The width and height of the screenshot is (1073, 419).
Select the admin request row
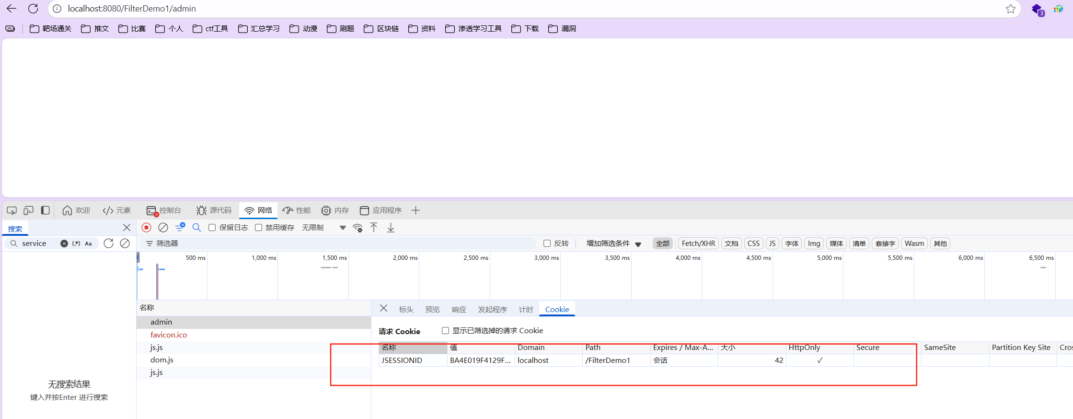coord(254,322)
